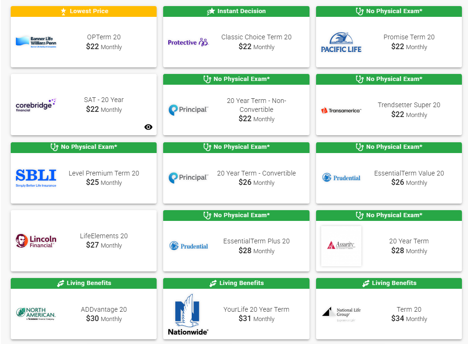This screenshot has height=344, width=468.
Task: Click the Assurity logo thumbnail
Action: point(341,246)
